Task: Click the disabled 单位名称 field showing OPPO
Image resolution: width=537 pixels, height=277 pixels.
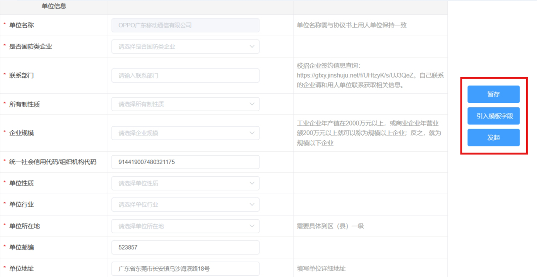Action: (x=185, y=25)
